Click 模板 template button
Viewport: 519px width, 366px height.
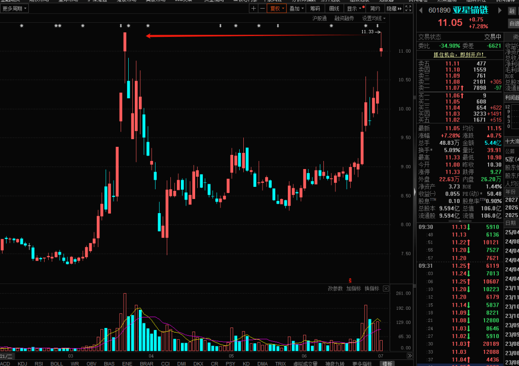point(387,363)
